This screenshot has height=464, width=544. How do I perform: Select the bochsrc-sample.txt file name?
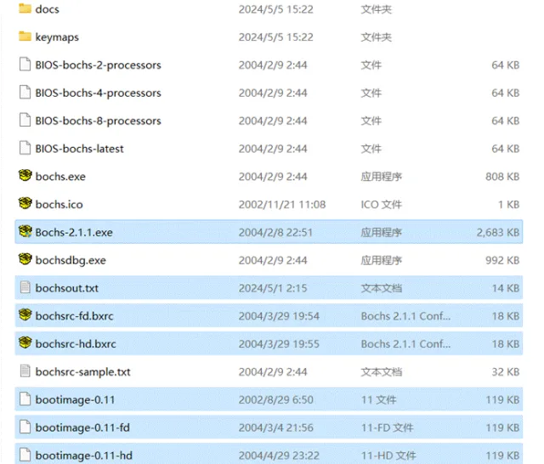[x=83, y=372]
